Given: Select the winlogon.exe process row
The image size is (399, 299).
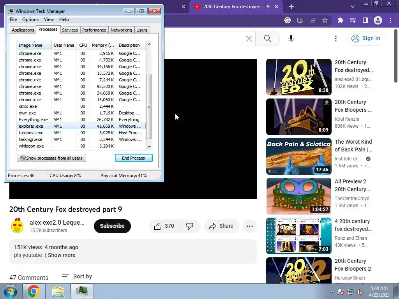Looking at the screenshot, I should point(81,146).
